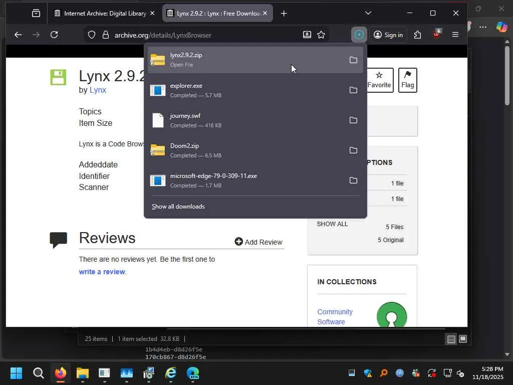The width and height of the screenshot is (513, 385).
Task: Bookmark this page with the star icon
Action: click(321, 35)
